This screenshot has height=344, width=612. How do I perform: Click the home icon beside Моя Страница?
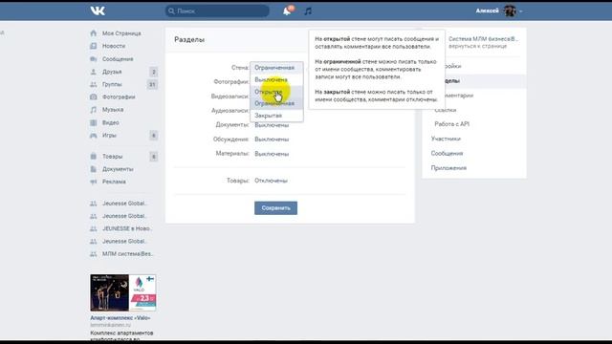coord(94,33)
